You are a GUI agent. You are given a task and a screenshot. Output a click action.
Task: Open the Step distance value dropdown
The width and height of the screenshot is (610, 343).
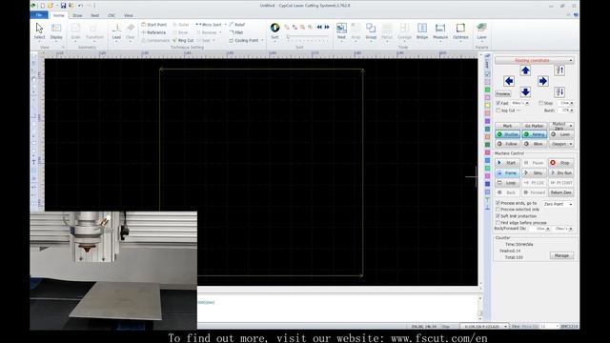(571, 103)
